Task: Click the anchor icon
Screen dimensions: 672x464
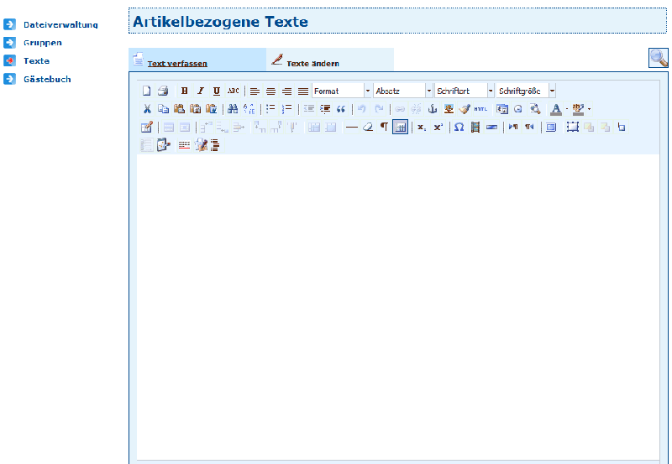Action: point(433,109)
